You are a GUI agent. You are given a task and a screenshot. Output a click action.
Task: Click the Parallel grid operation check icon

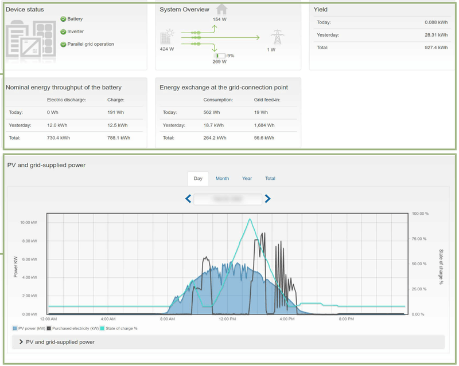[63, 44]
